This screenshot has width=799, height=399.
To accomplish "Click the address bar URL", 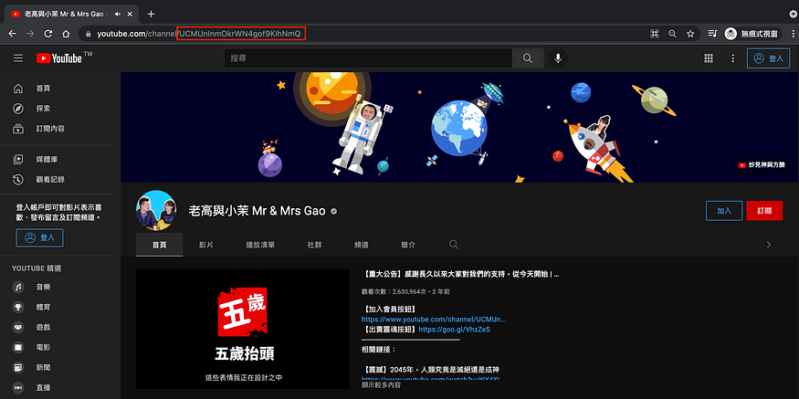I will [201, 34].
